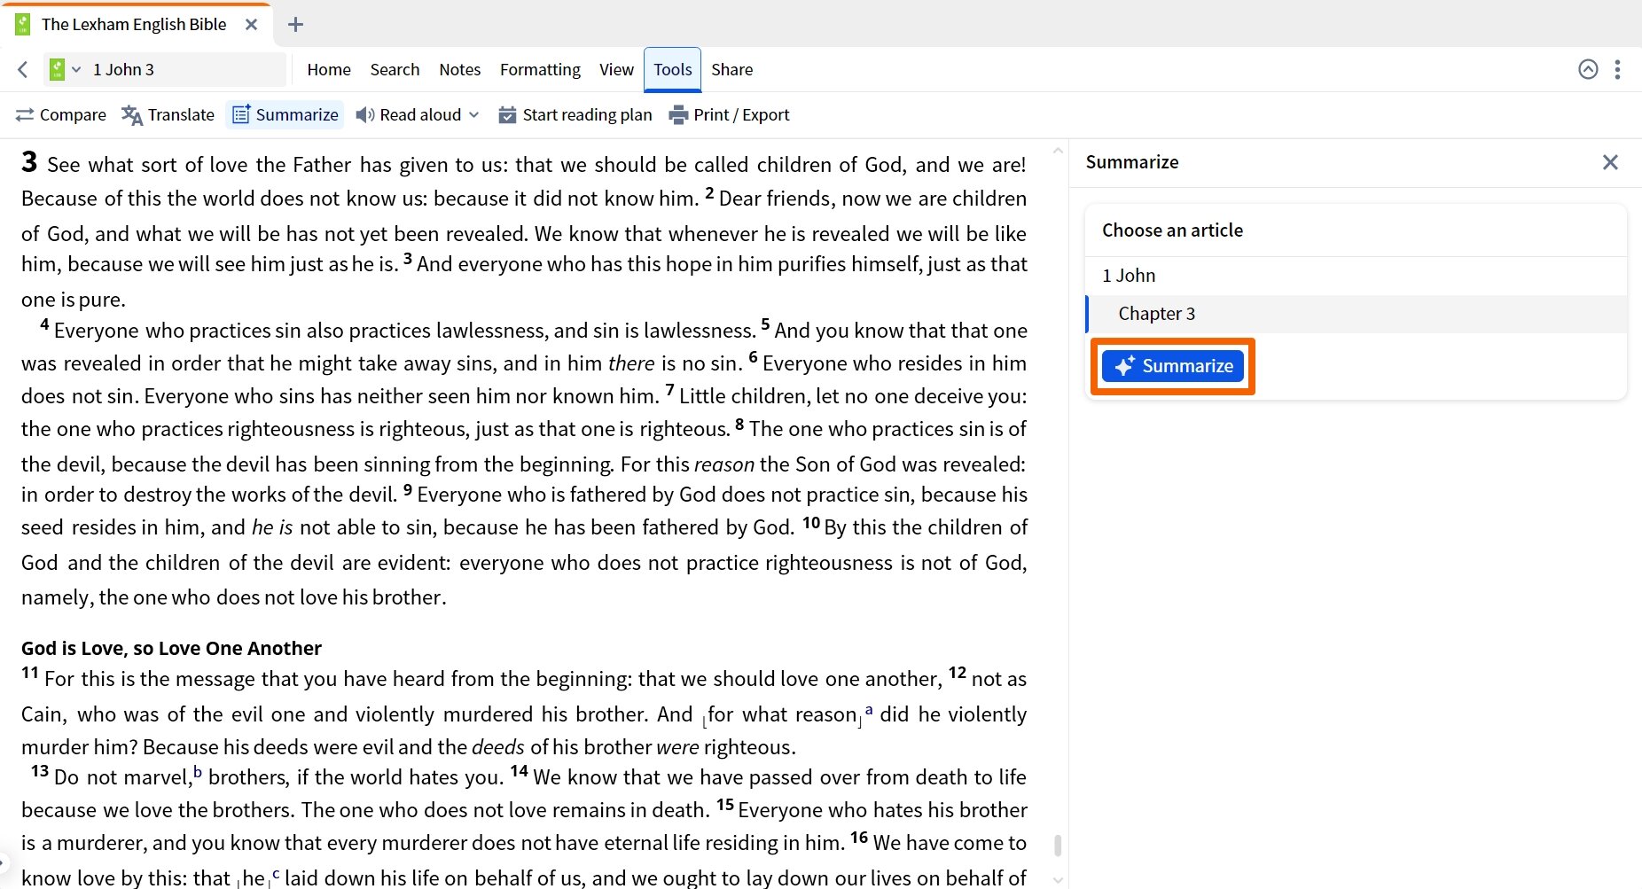Go back with the left arrow
The image size is (1642, 889).
pos(23,69)
